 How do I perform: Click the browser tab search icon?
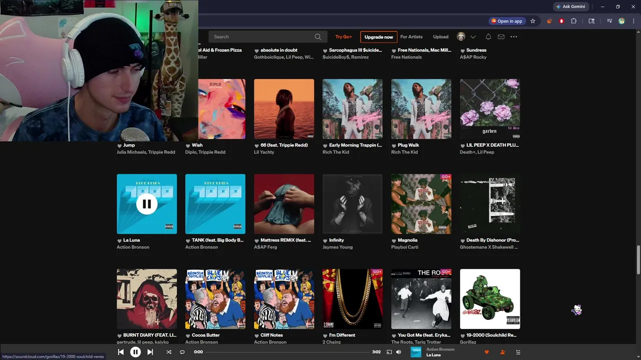(x=591, y=21)
